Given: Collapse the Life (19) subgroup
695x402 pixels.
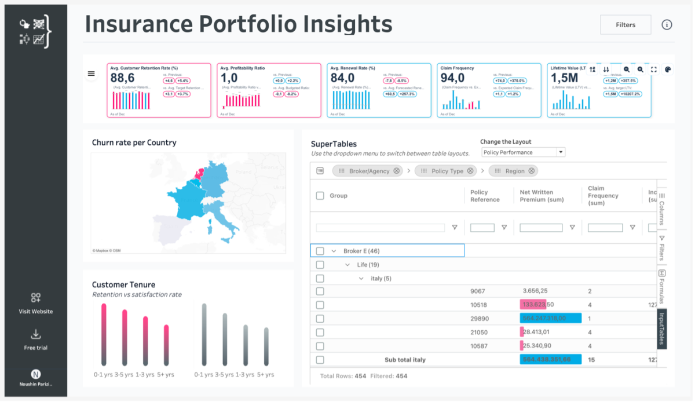Looking at the screenshot, I should (346, 264).
